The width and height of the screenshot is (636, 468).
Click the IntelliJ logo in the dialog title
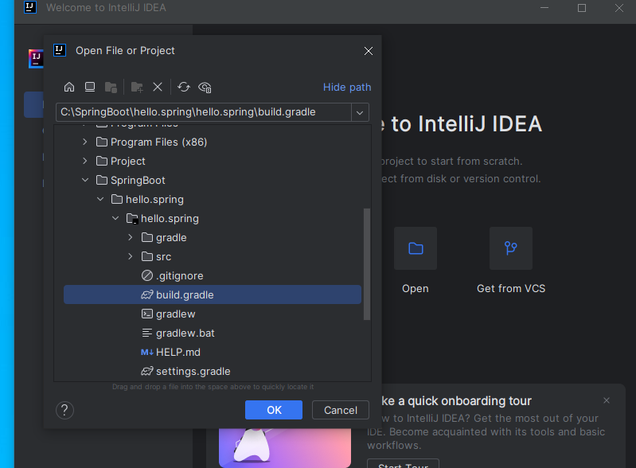(60, 50)
